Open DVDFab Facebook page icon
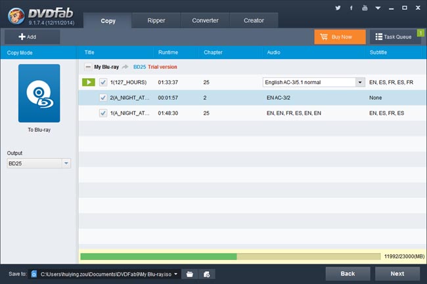This screenshot has height=284, width=427. (x=351, y=8)
